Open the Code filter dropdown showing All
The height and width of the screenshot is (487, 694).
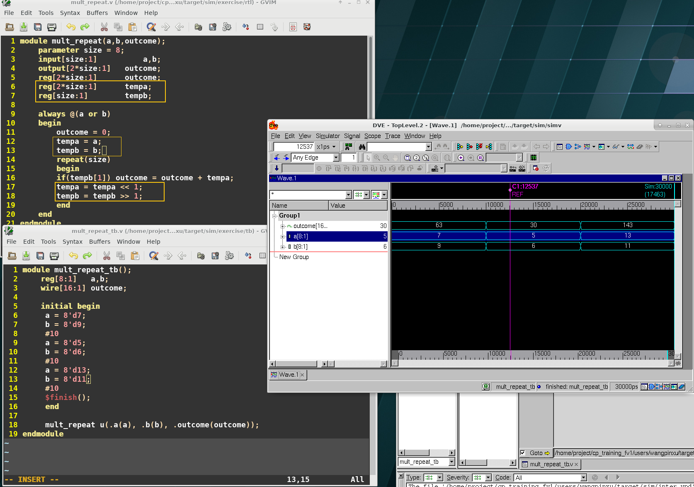(584, 477)
